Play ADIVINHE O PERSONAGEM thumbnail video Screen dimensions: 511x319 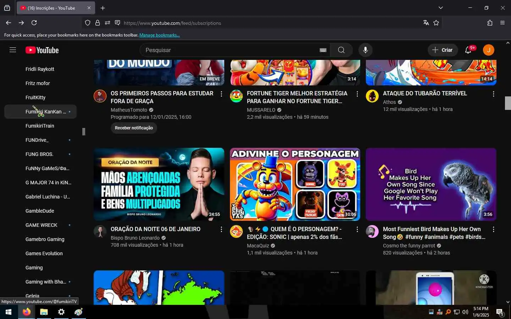coord(295,184)
